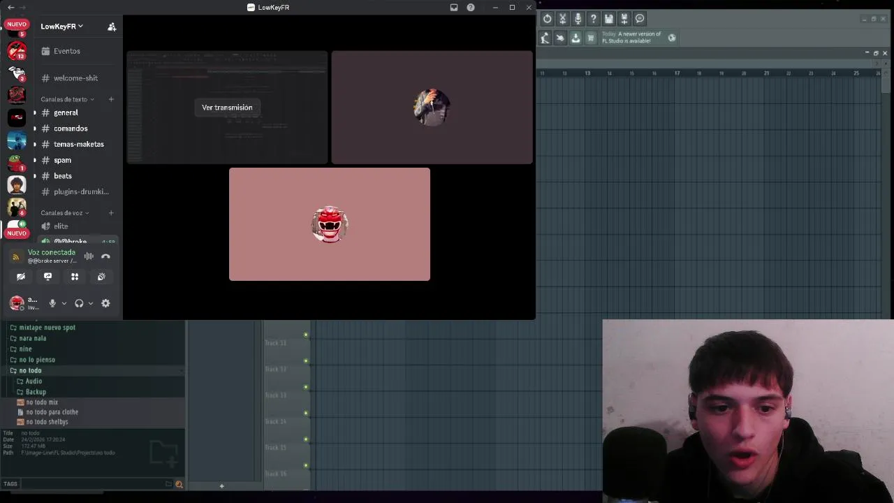The height and width of the screenshot is (503, 894).
Task: Toggle mute on Track 12
Action: [x=306, y=360]
